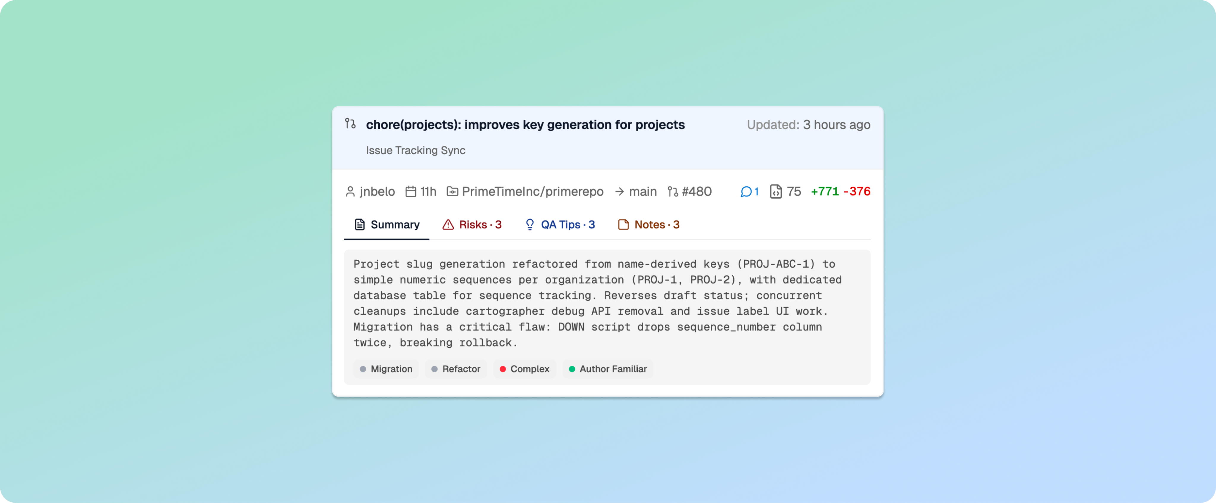This screenshot has height=503, width=1216.
Task: Click the comment bubble icon
Action: tap(746, 192)
